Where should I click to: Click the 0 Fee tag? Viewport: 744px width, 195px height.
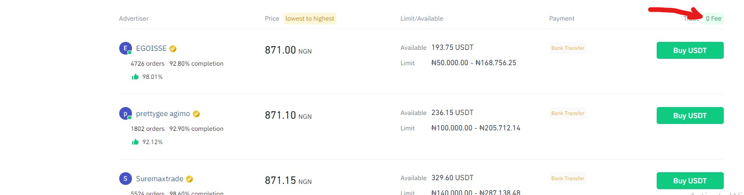(714, 19)
